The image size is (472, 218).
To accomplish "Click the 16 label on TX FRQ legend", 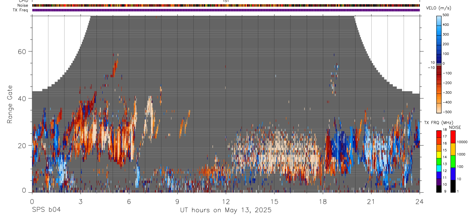I will (x=445, y=143).
